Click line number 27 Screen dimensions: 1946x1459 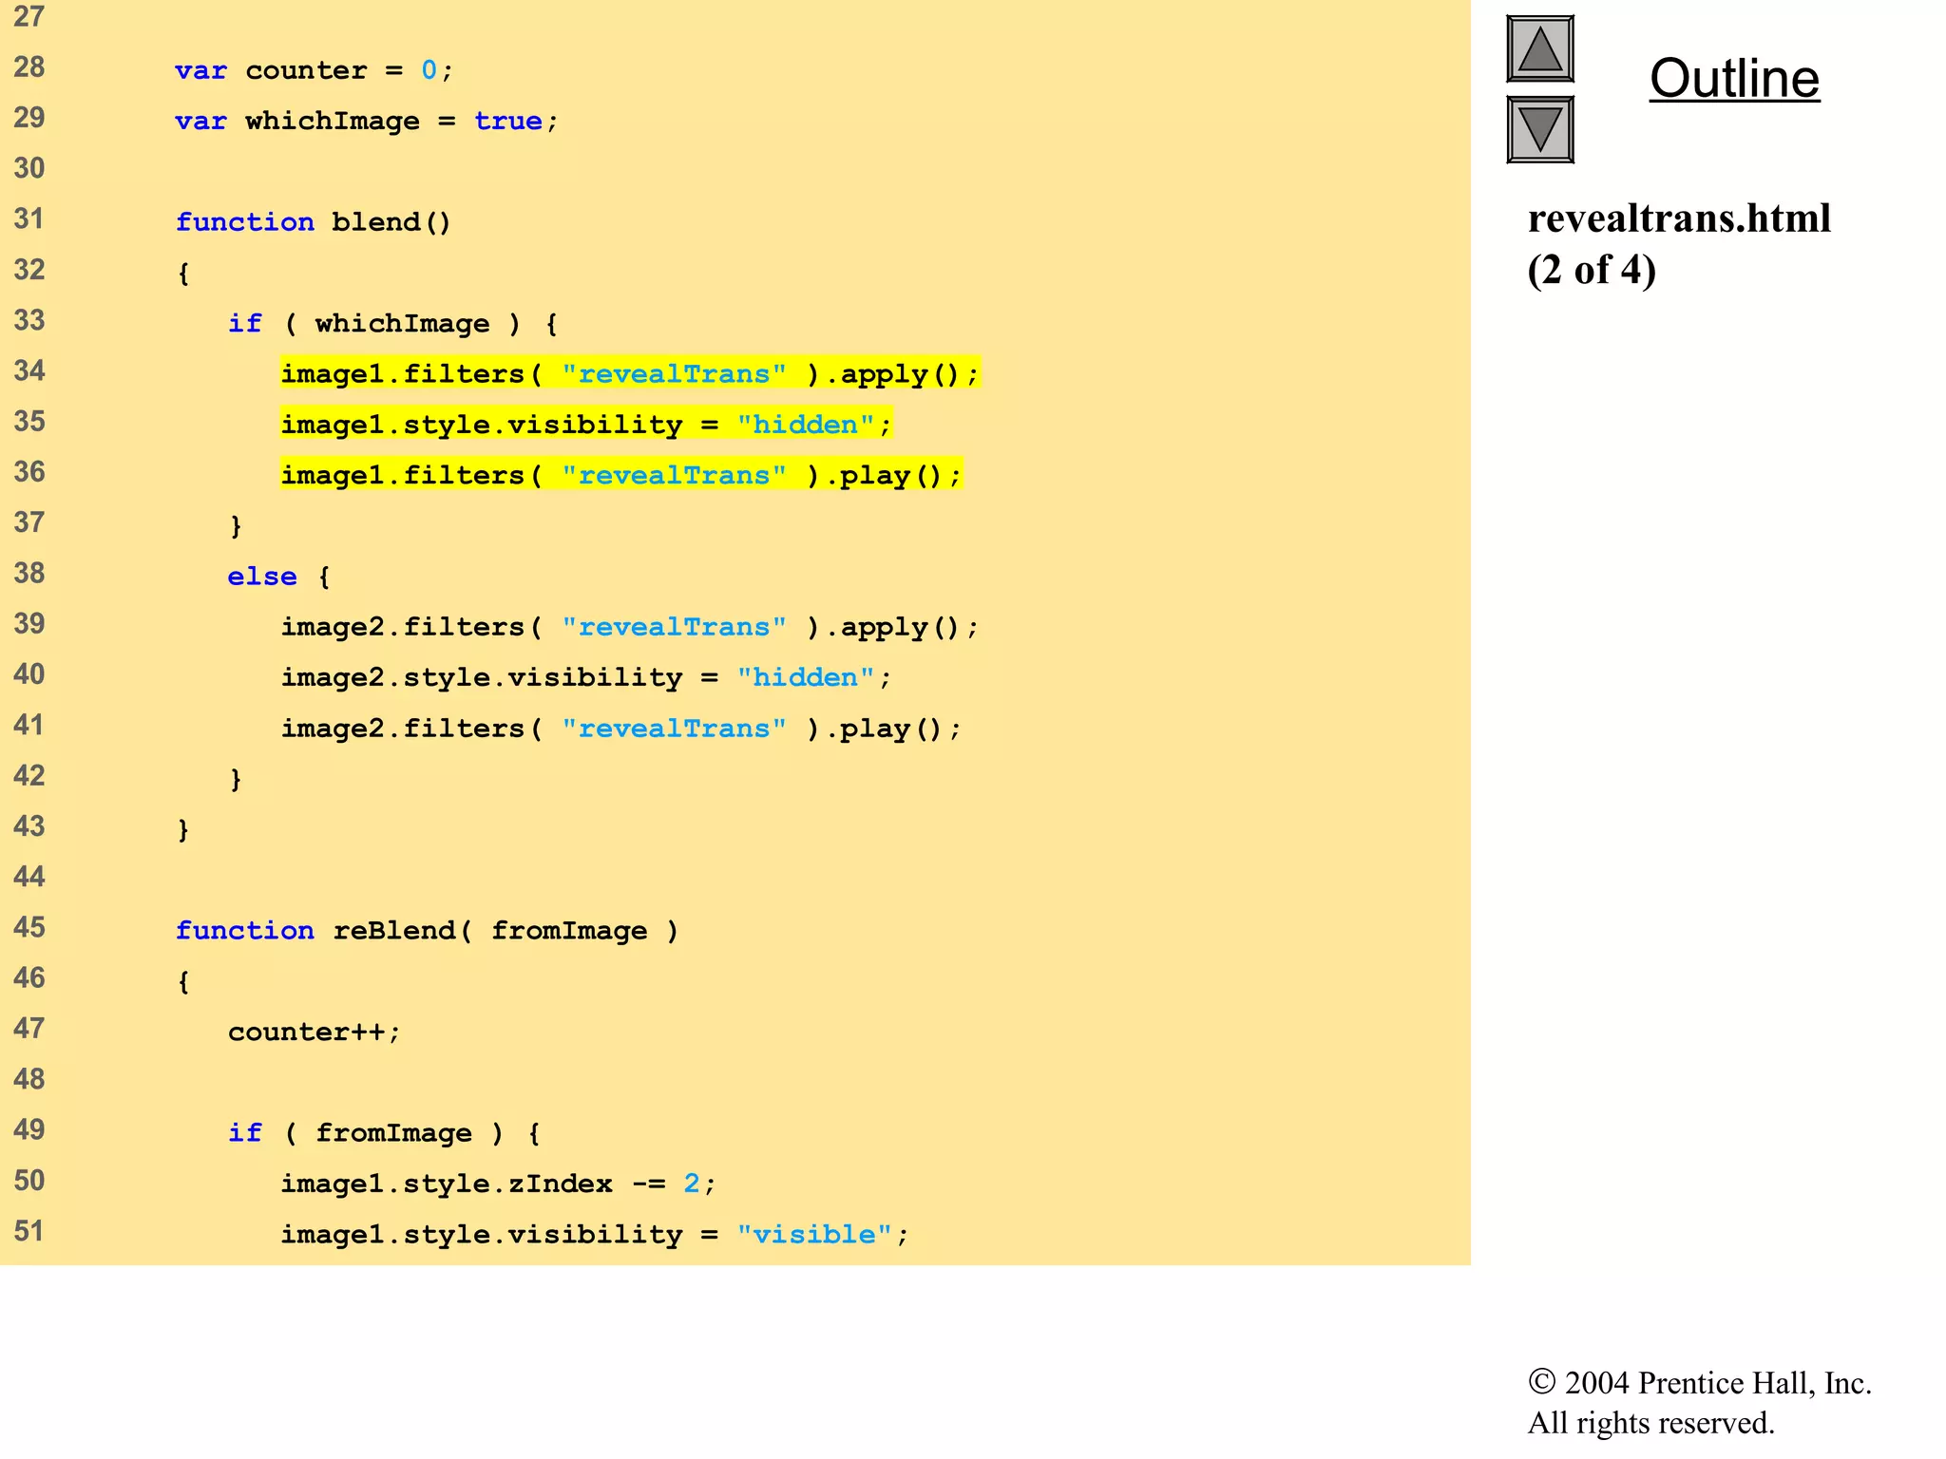tap(29, 16)
